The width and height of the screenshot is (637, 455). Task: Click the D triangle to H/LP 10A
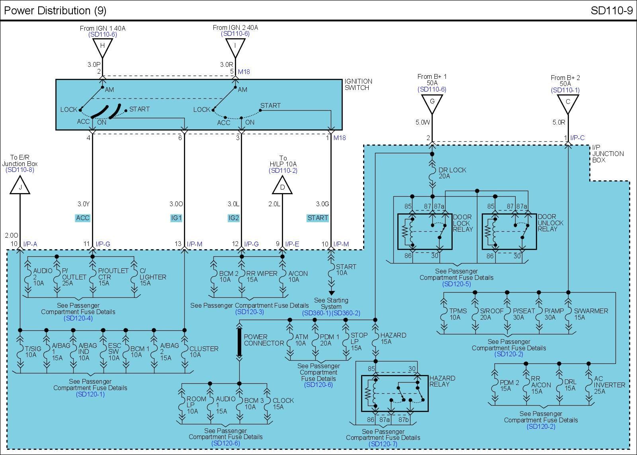click(x=283, y=186)
